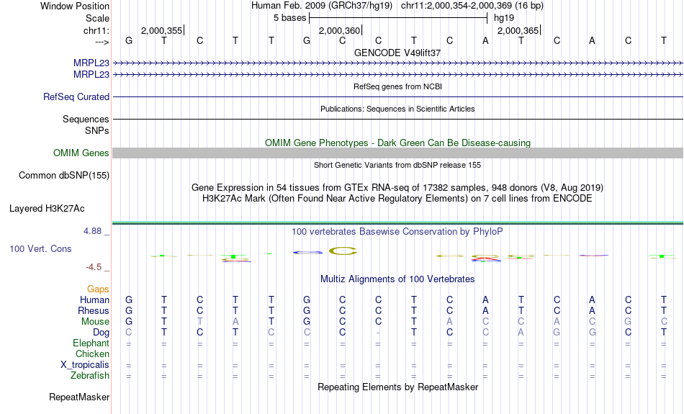The image size is (684, 414).
Task: Click the 2,000,360 position marker
Action: point(340,30)
